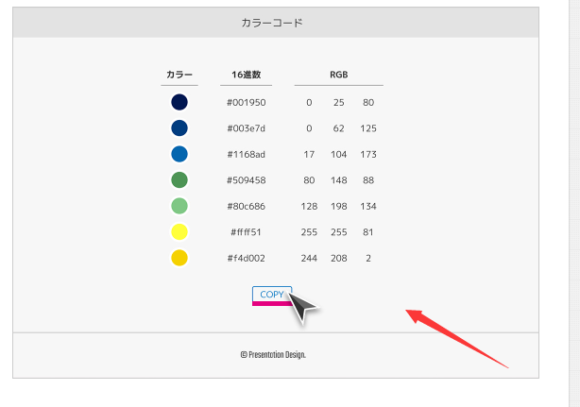Select the gold #f4d002 color circle

(x=179, y=258)
